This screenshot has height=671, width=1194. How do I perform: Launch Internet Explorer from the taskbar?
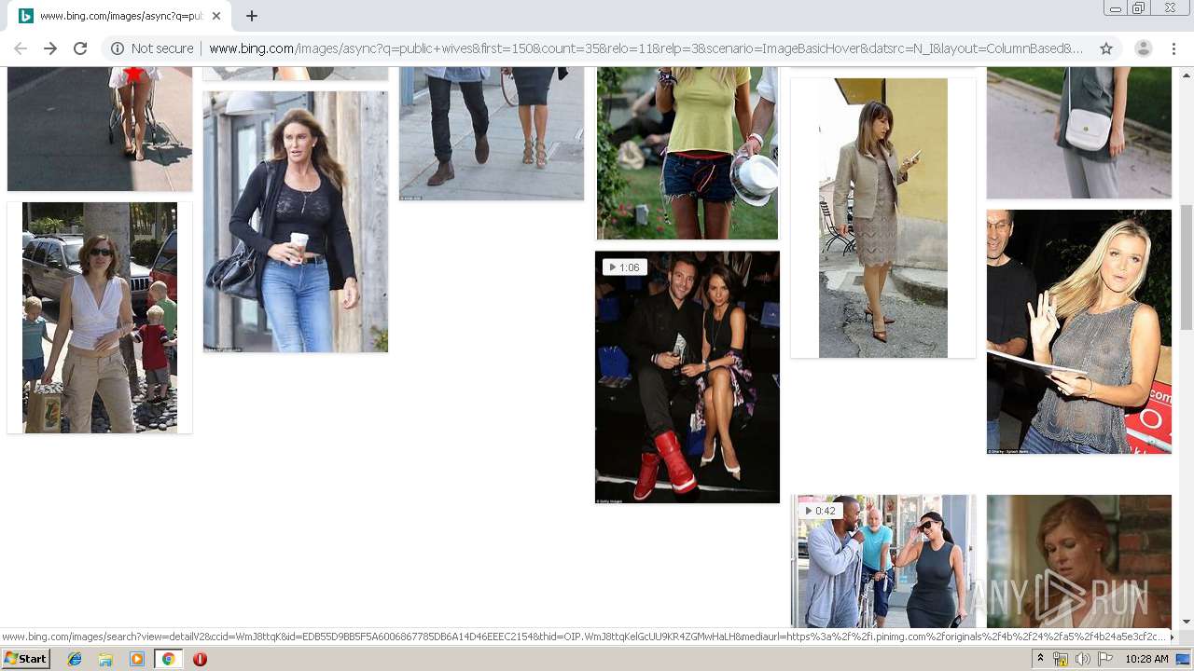point(75,659)
